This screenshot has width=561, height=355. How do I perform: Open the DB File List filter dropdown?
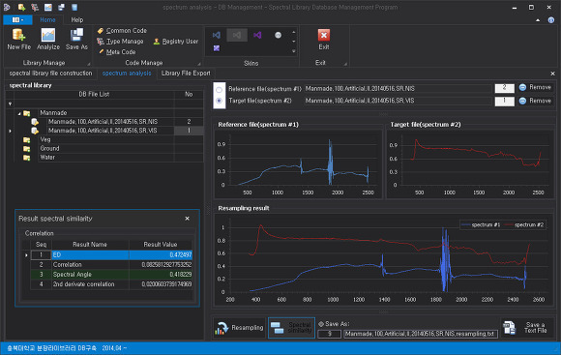(x=10, y=104)
